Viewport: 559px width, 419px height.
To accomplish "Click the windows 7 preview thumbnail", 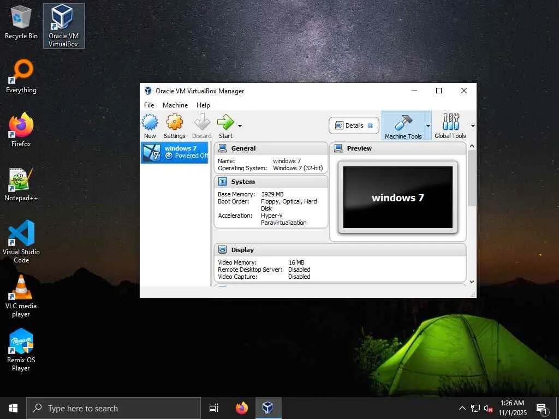I will click(x=398, y=197).
